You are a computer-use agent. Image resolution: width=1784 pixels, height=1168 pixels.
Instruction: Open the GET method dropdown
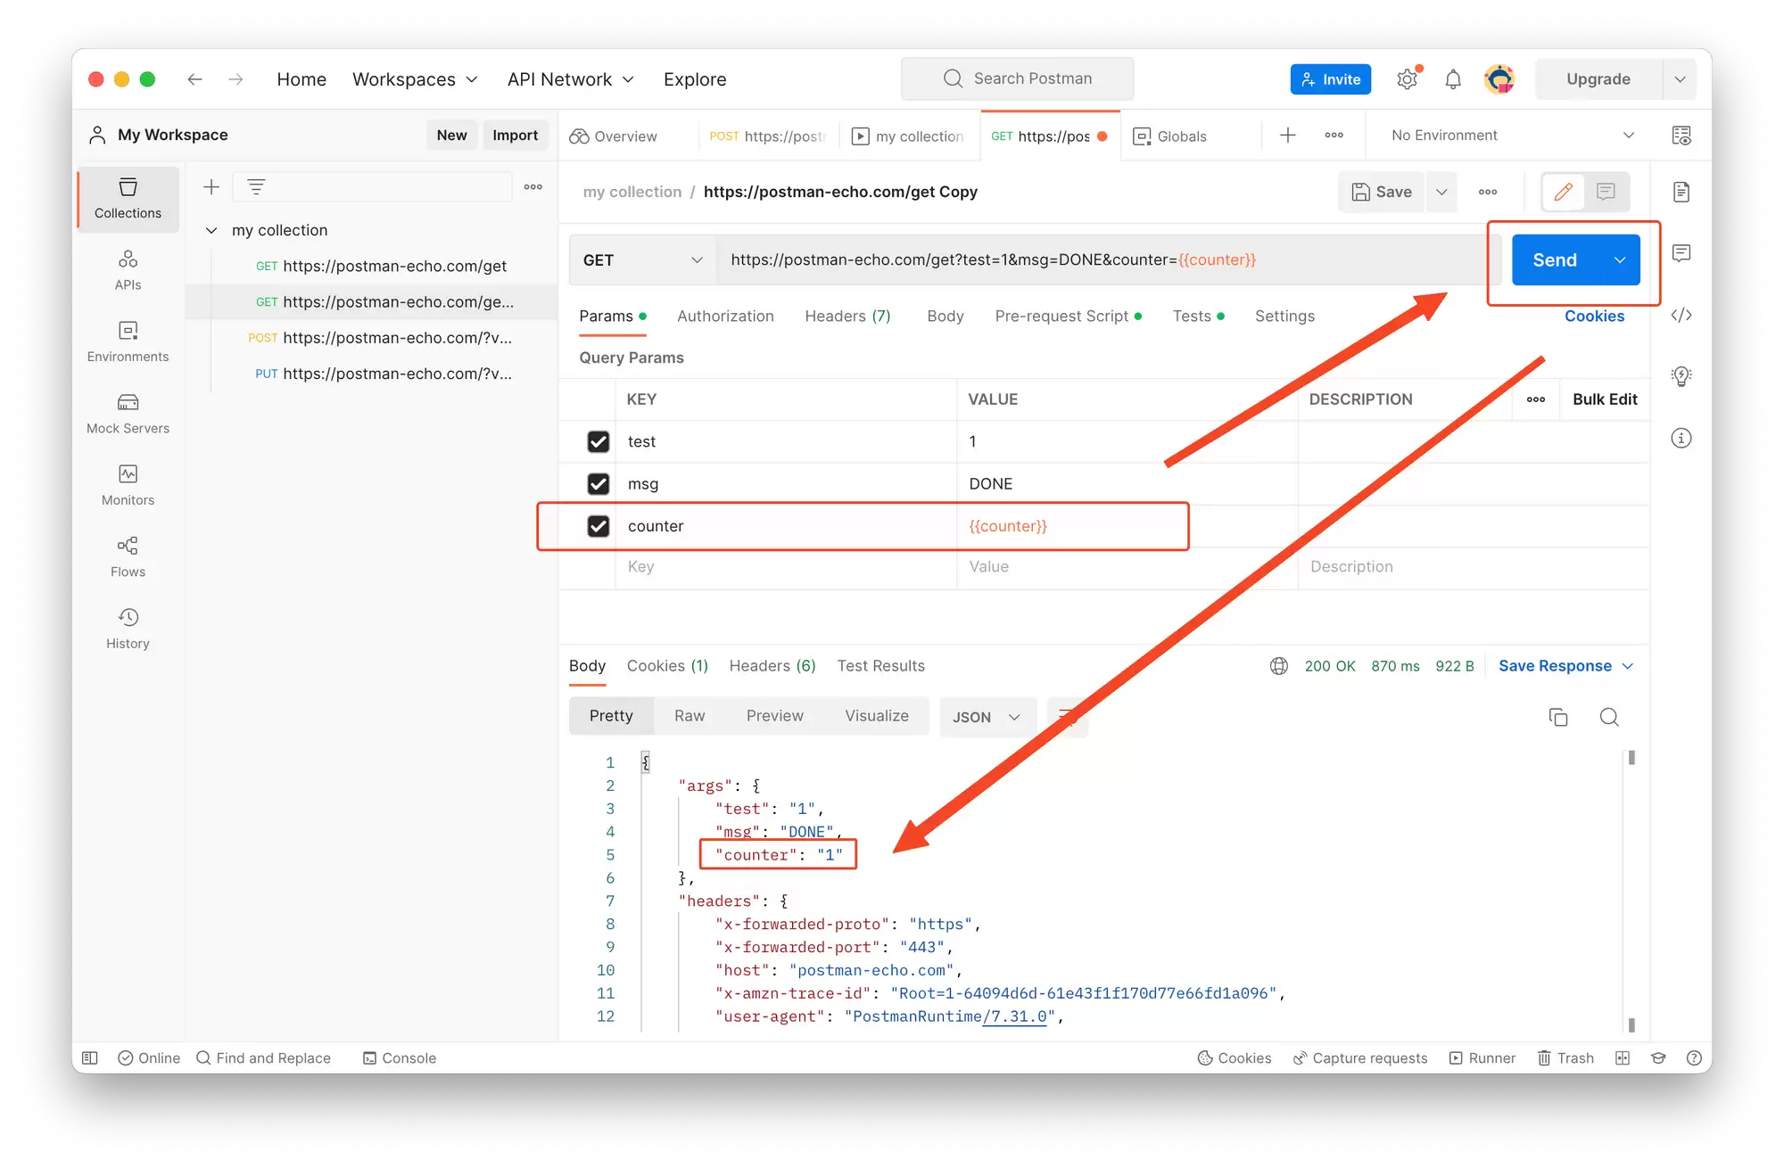(642, 260)
